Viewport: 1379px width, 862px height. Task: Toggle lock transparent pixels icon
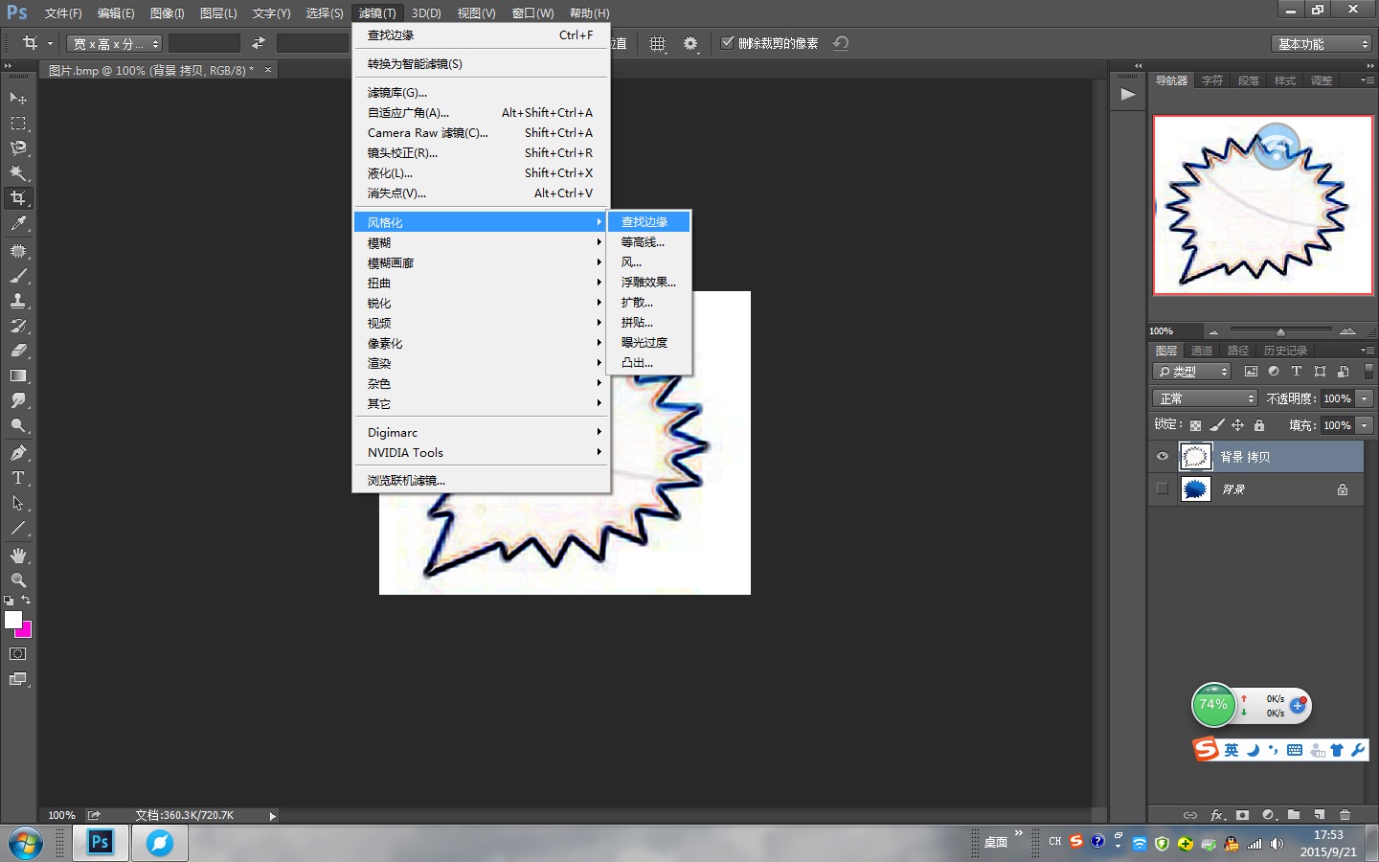pyautogui.click(x=1195, y=425)
